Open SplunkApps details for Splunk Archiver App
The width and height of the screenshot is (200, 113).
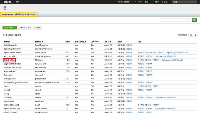pos(166,109)
